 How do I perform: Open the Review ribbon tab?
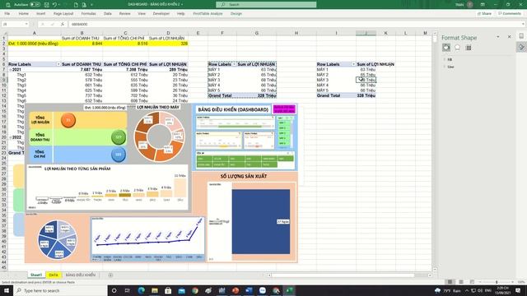coord(124,14)
